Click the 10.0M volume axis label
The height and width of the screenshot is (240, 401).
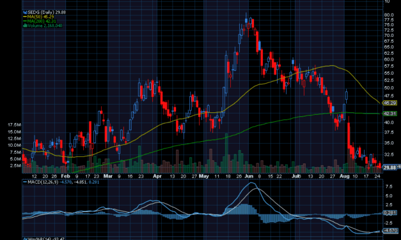click(x=14, y=146)
